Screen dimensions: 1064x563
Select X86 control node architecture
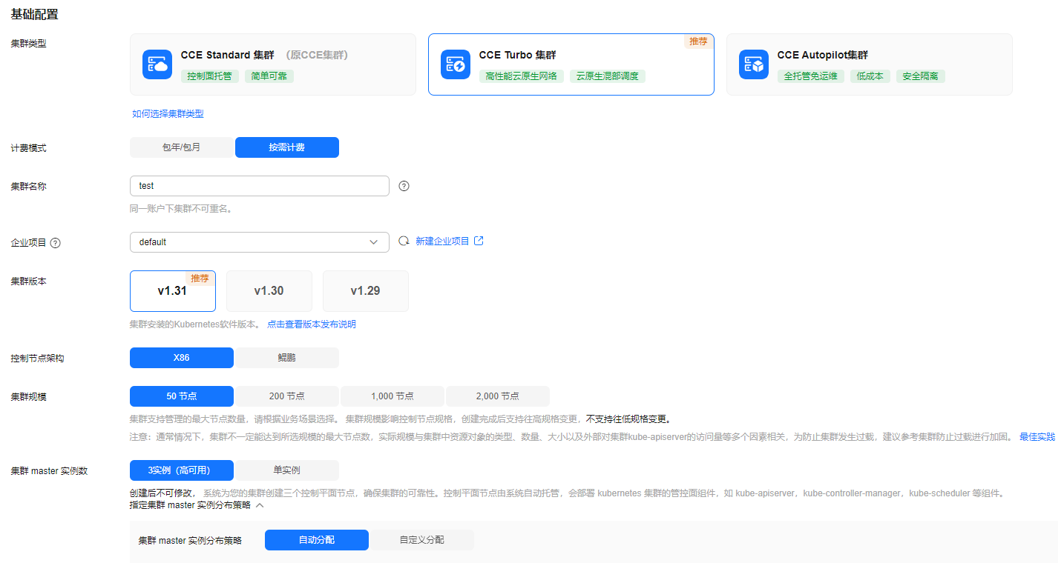[x=182, y=358]
